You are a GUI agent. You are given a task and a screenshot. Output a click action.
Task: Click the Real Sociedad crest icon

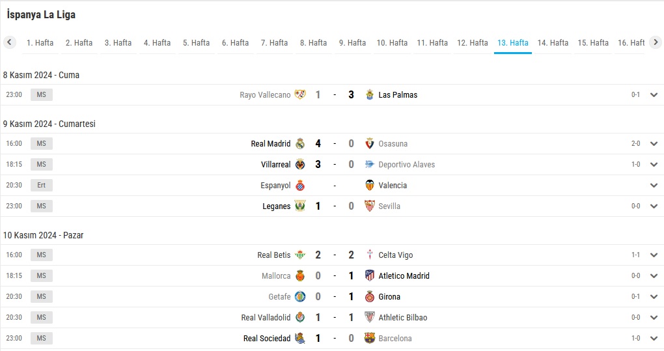tap(300, 338)
